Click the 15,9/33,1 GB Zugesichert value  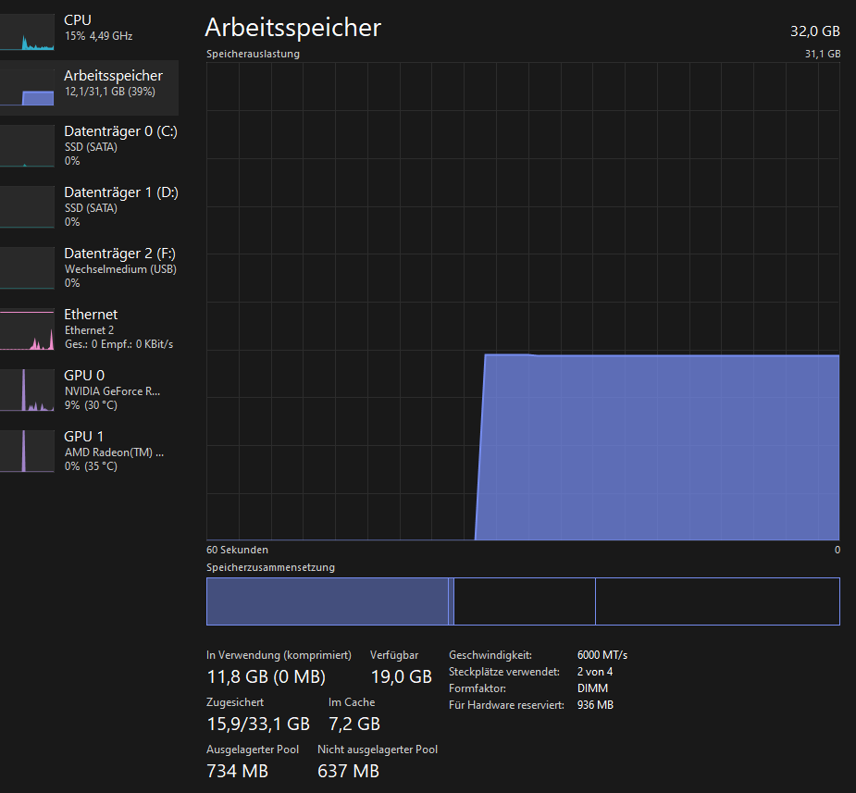pos(258,724)
